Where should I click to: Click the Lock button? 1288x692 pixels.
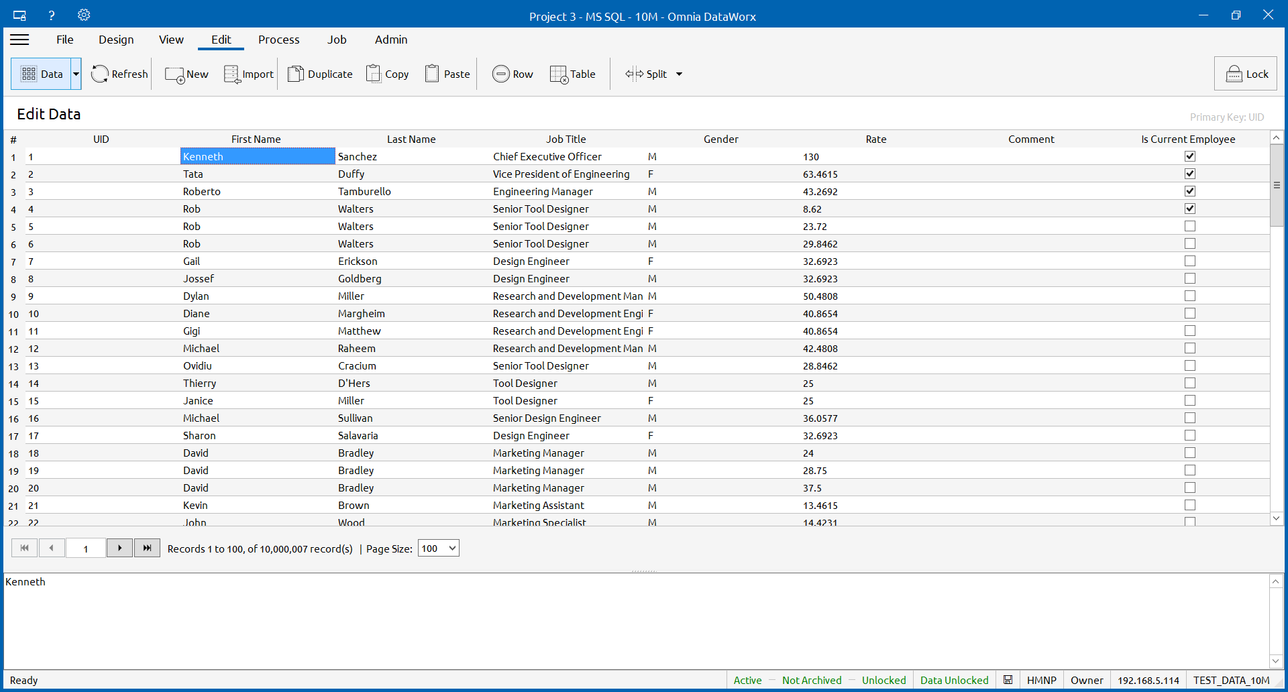click(1246, 74)
